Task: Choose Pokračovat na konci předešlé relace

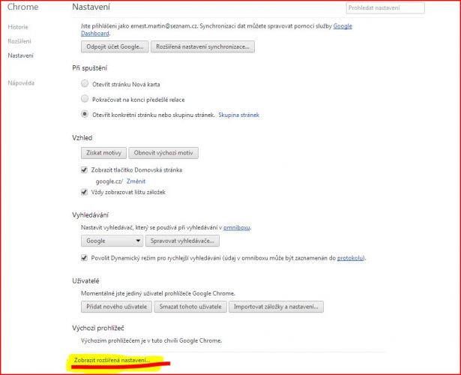Action: [85, 99]
